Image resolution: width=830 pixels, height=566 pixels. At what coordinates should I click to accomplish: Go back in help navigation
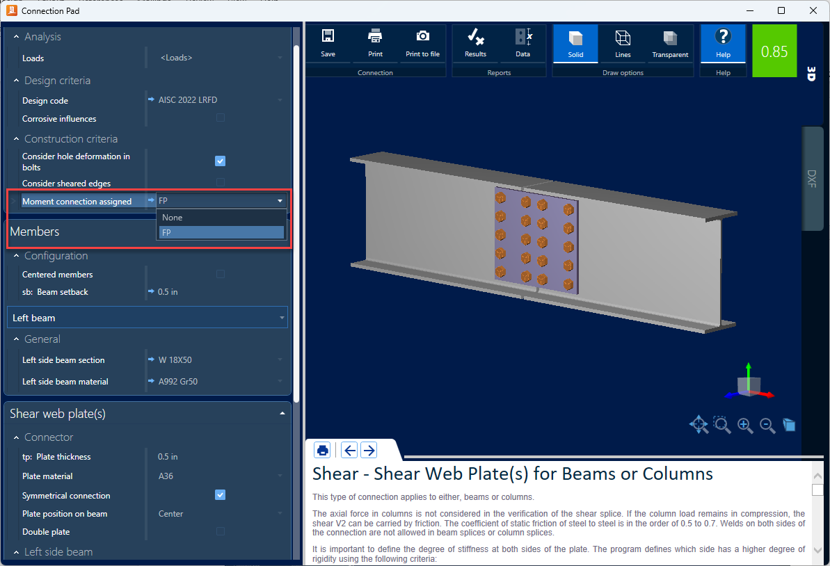[349, 450]
